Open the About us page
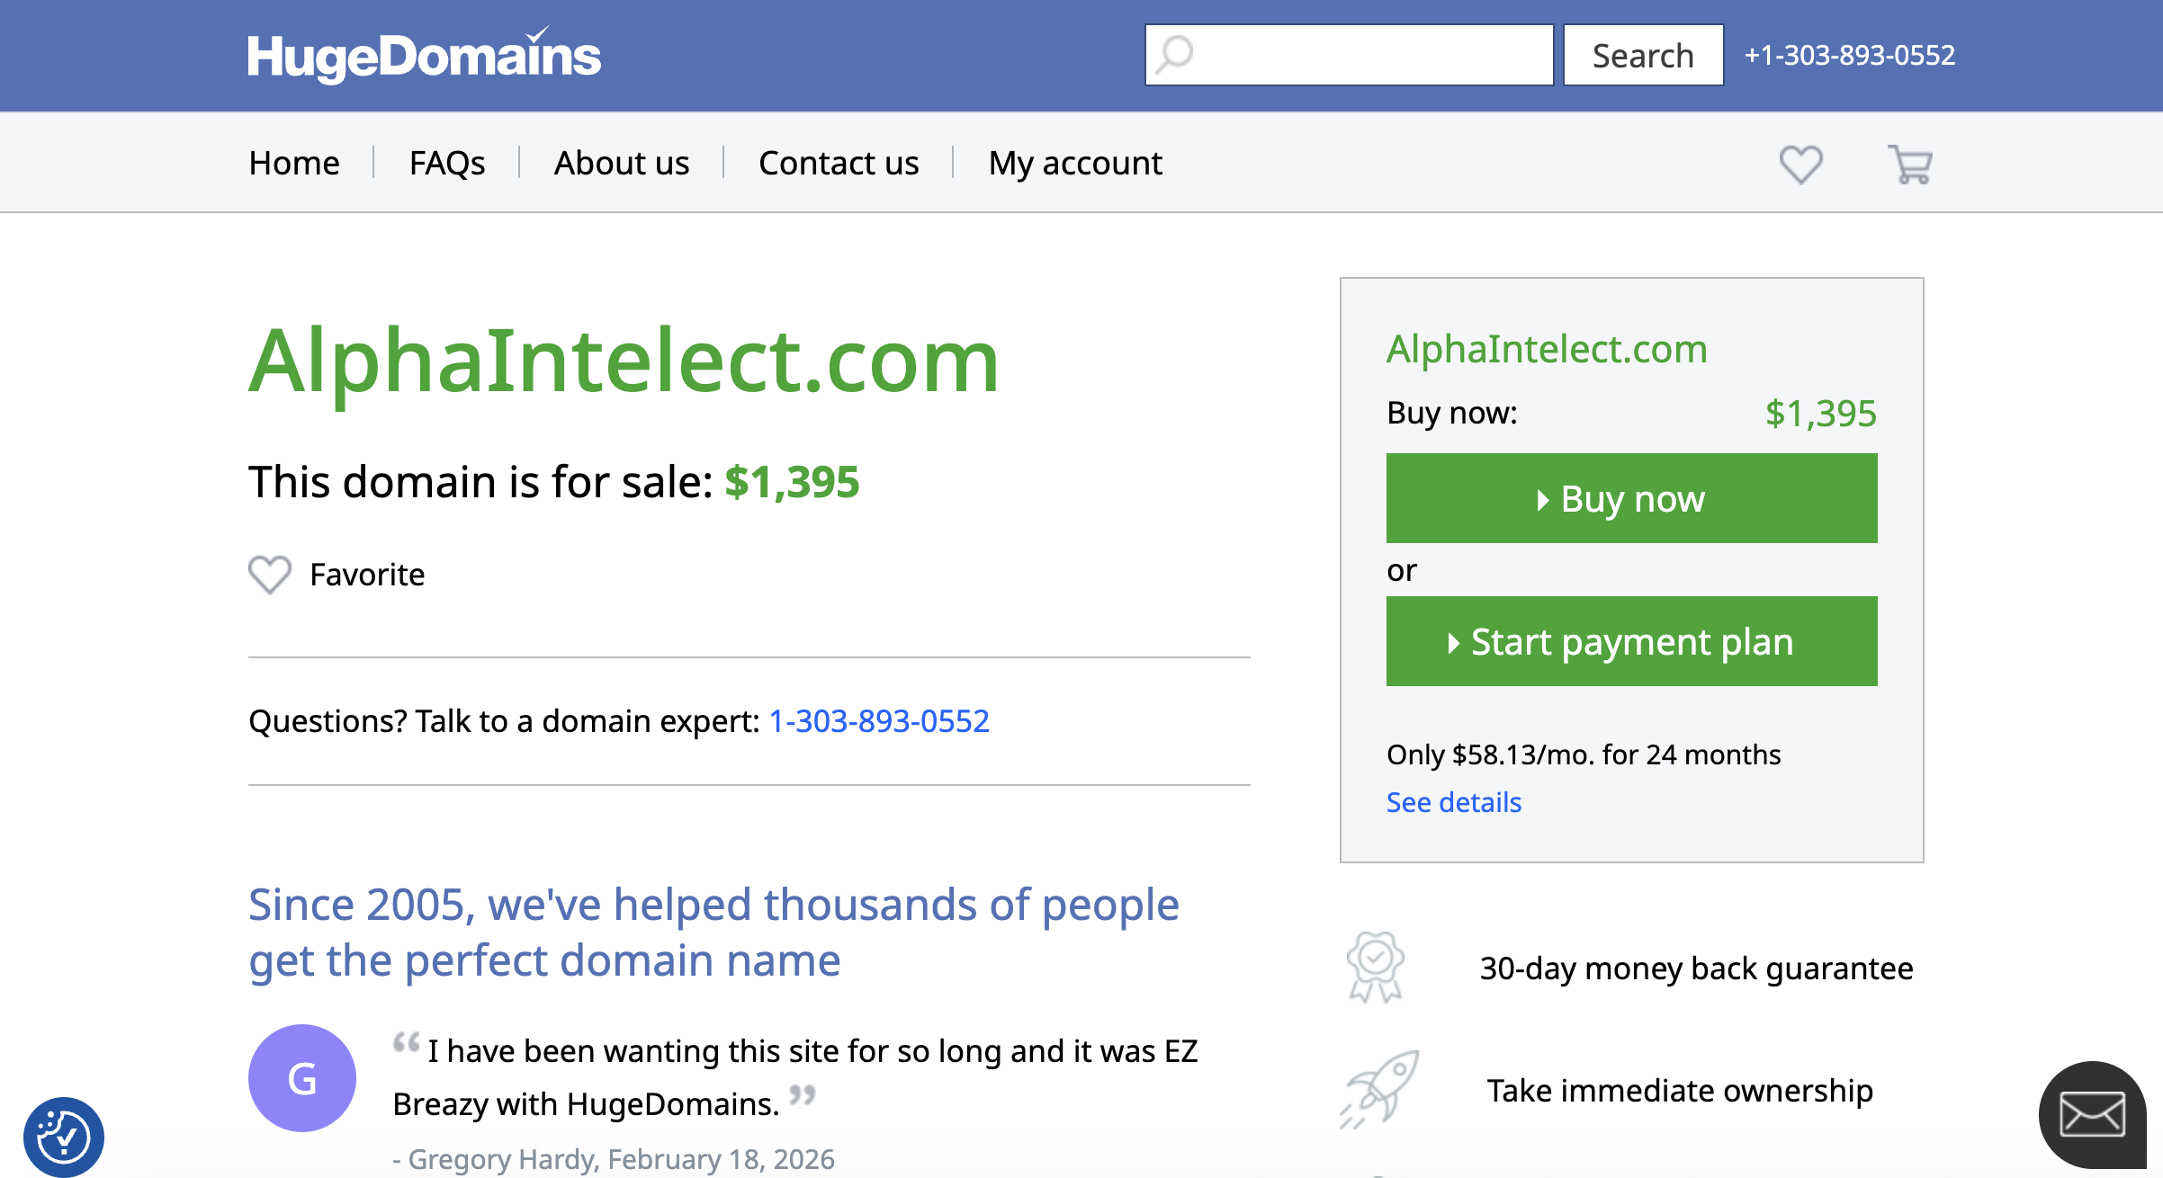This screenshot has width=2163, height=1178. point(621,163)
